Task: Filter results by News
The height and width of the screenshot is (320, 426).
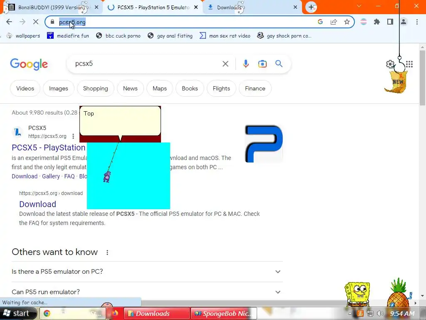Action: click(x=130, y=88)
